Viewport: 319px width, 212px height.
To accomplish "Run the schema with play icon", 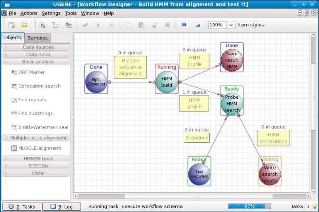I will pyautogui.click(x=98, y=25).
